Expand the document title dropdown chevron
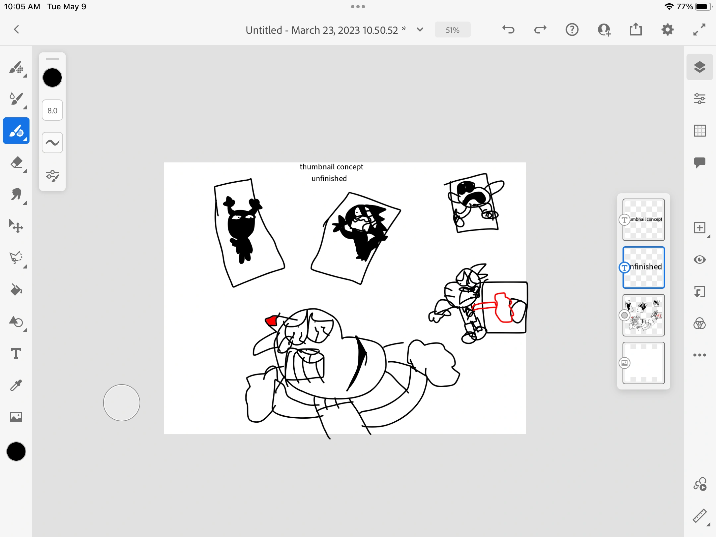 pos(420,30)
